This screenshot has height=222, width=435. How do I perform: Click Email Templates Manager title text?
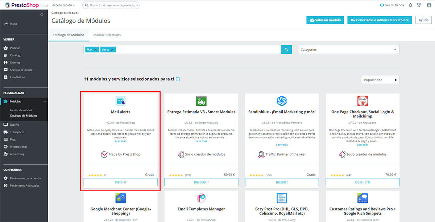point(201,209)
